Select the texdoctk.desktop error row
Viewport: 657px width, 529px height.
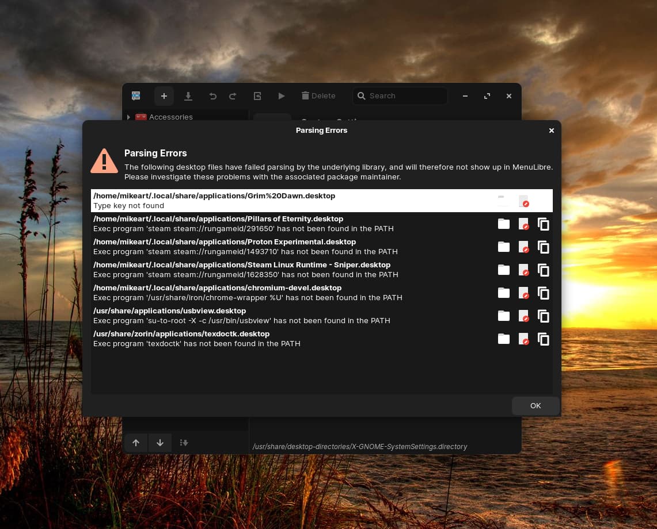pyautogui.click(x=321, y=339)
